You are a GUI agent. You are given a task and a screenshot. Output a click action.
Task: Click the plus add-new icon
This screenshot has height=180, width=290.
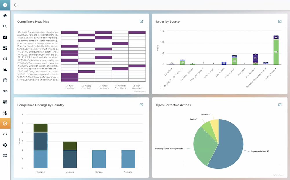pyautogui.click(x=5, y=5)
